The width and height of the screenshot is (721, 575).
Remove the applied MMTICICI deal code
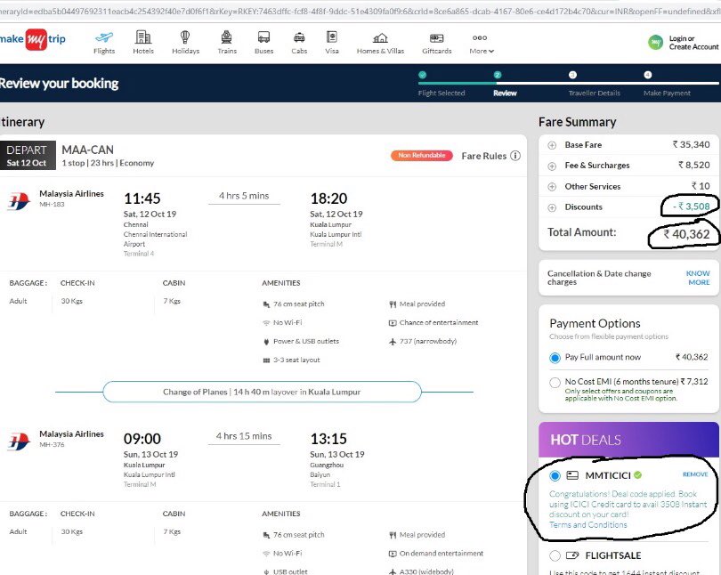click(694, 474)
